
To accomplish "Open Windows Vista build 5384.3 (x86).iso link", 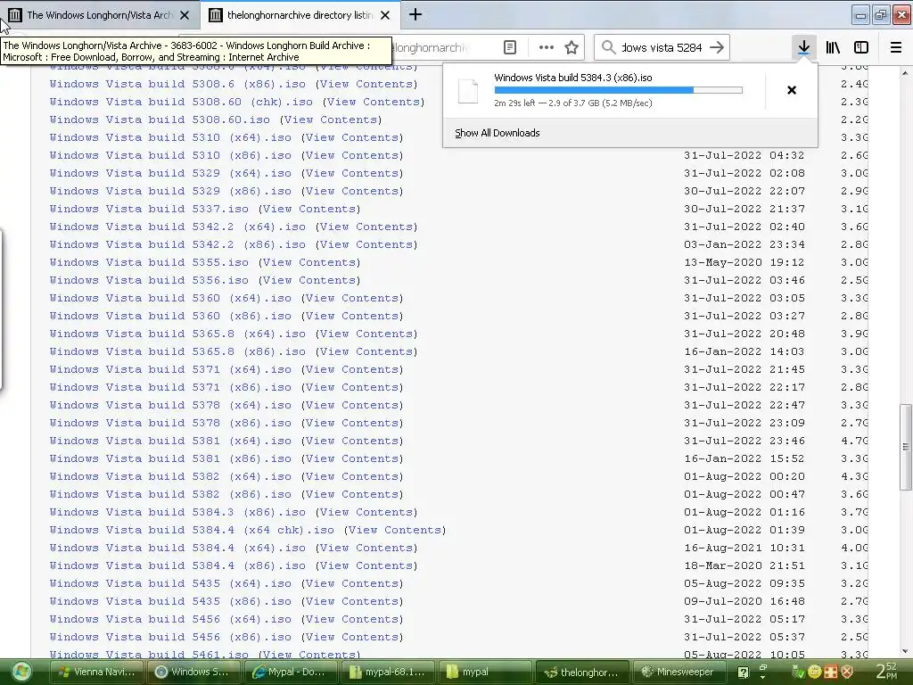I will click(177, 512).
